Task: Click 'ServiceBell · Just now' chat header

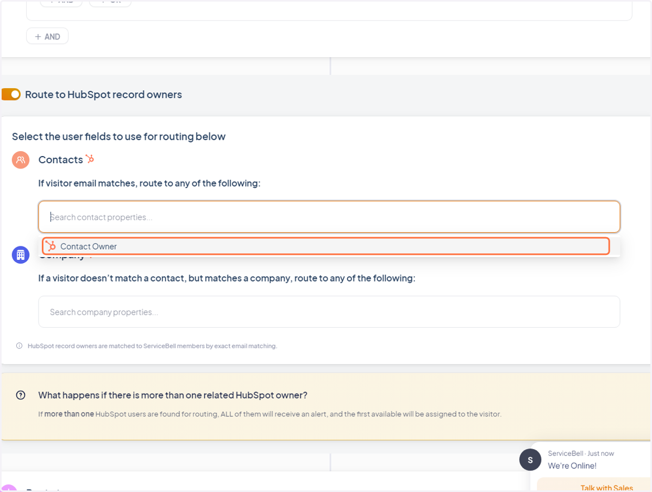Action: pyautogui.click(x=581, y=453)
